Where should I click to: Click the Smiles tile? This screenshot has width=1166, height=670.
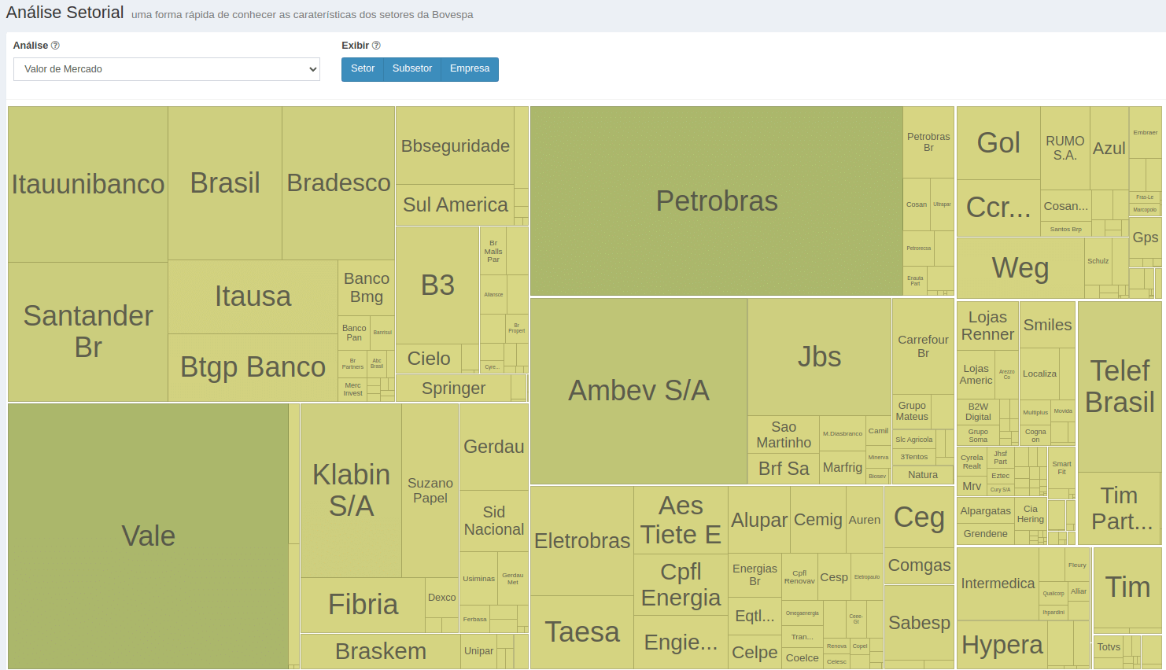pyautogui.click(x=1047, y=325)
